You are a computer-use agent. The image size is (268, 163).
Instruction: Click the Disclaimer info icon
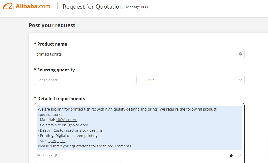point(55,155)
